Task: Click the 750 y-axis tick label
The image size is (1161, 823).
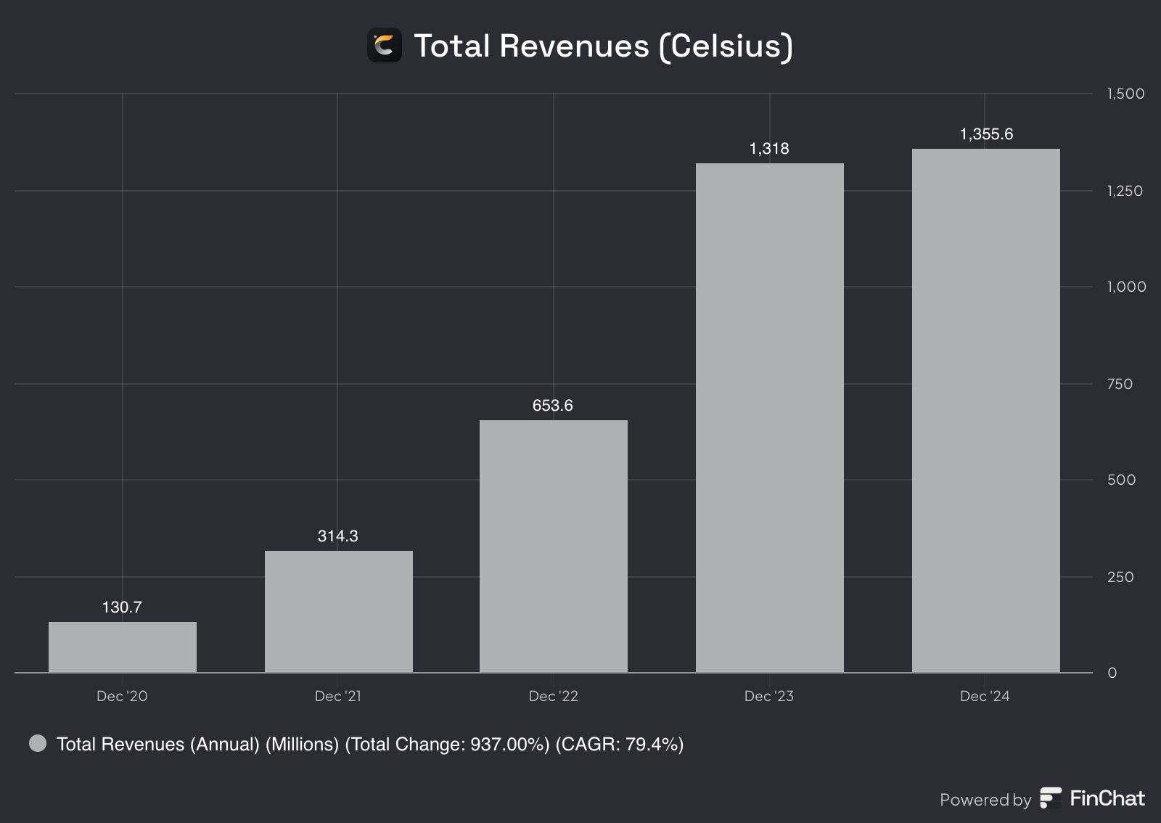Action: point(1120,384)
